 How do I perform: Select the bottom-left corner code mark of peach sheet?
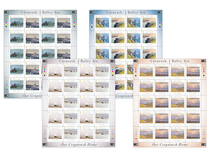click(136, 144)
